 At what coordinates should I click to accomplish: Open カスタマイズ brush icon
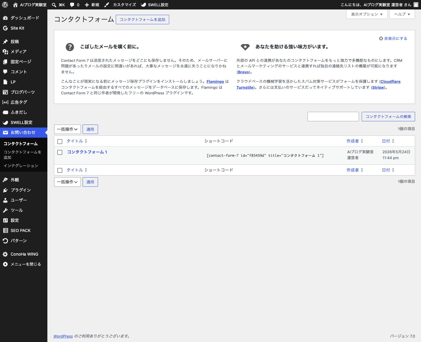tap(107, 5)
